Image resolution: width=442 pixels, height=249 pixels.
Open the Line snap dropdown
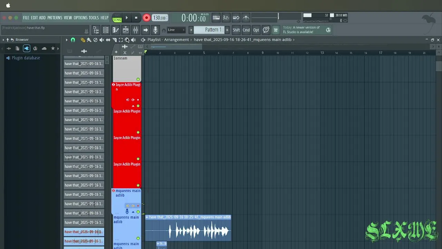(x=176, y=30)
